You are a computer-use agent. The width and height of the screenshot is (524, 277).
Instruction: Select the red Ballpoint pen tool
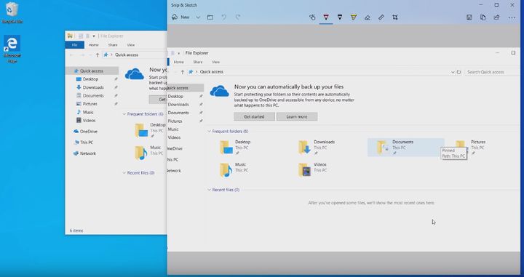point(326,17)
